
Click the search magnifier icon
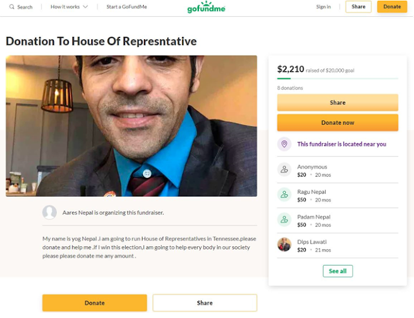coord(11,7)
